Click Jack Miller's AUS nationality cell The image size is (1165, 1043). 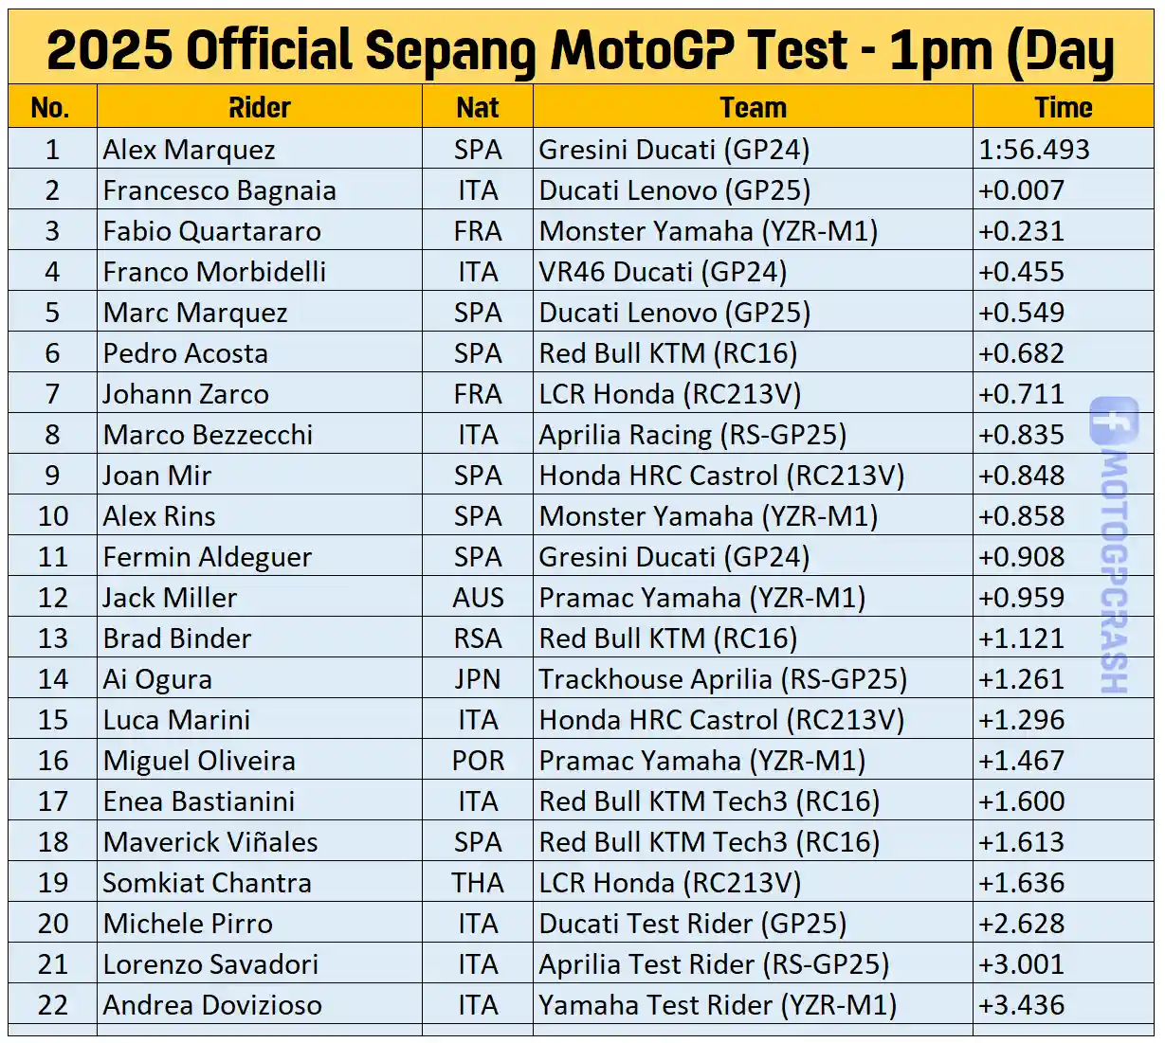coord(478,598)
